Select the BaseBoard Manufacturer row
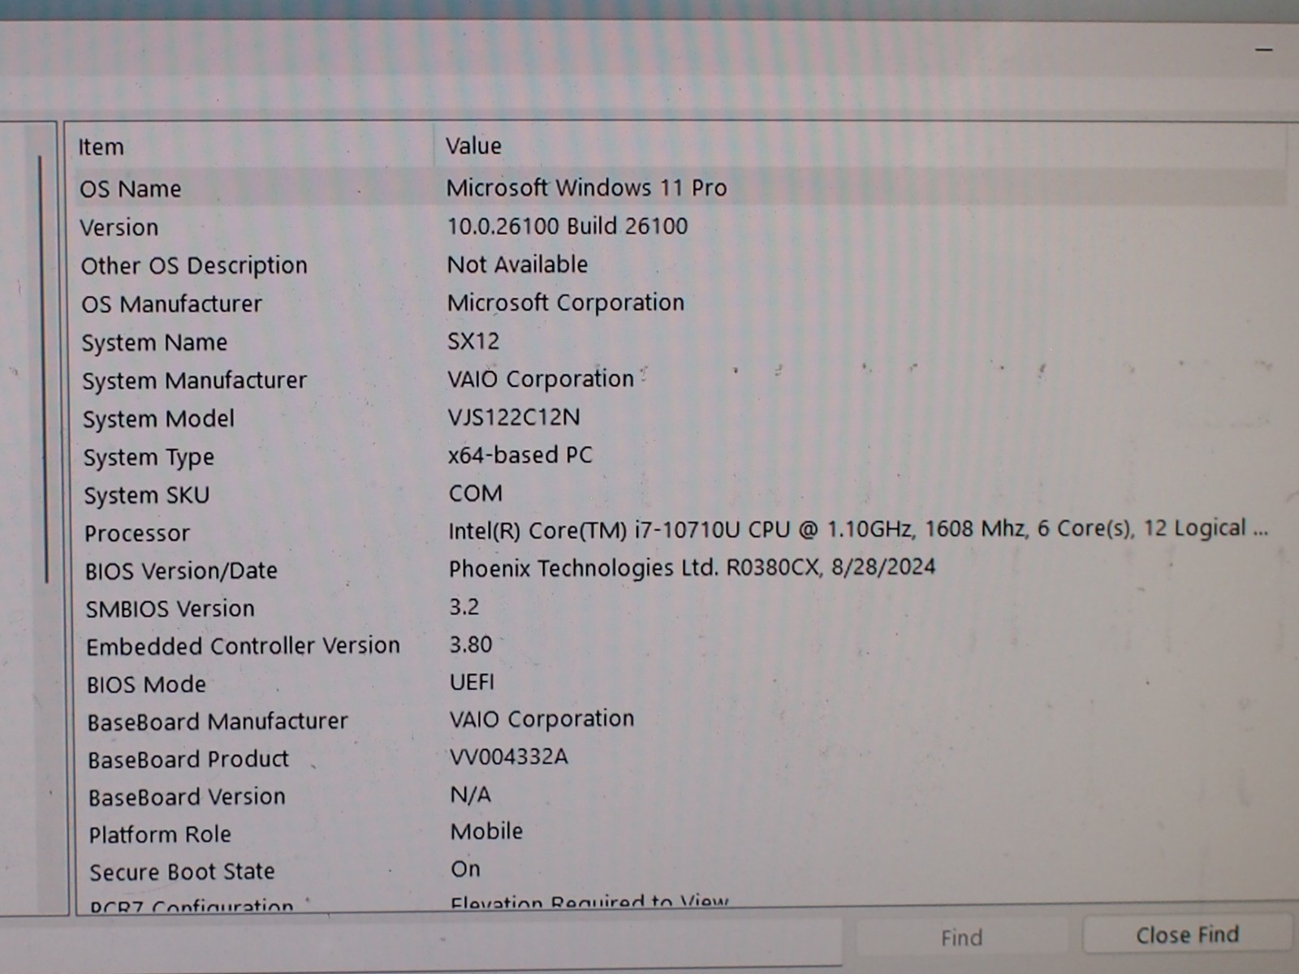 pyautogui.click(x=680, y=721)
